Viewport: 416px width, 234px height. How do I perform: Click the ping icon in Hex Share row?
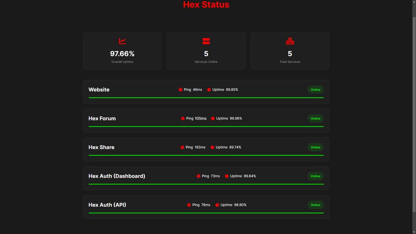[182, 147]
